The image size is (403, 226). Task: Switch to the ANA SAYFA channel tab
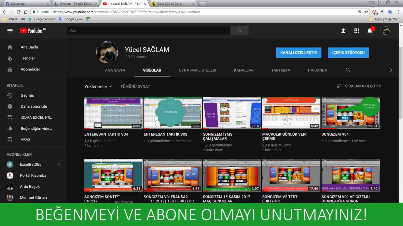pos(115,70)
